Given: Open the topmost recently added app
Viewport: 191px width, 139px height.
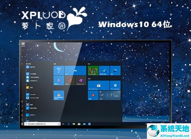Looking at the screenshot, I should [30, 67].
